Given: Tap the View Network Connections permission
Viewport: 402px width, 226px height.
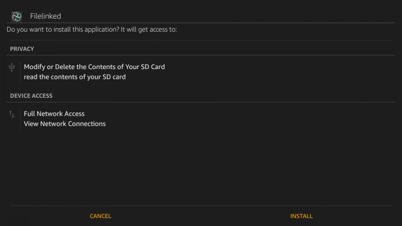Looking at the screenshot, I should point(65,124).
